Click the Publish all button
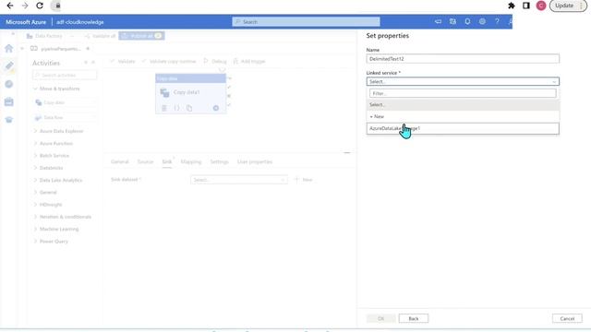591x332 pixels. click(x=141, y=36)
